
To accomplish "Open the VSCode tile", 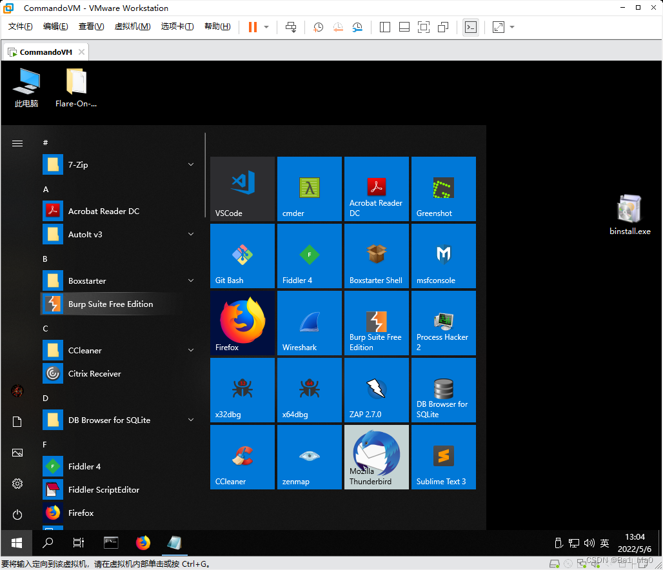I will [x=242, y=188].
